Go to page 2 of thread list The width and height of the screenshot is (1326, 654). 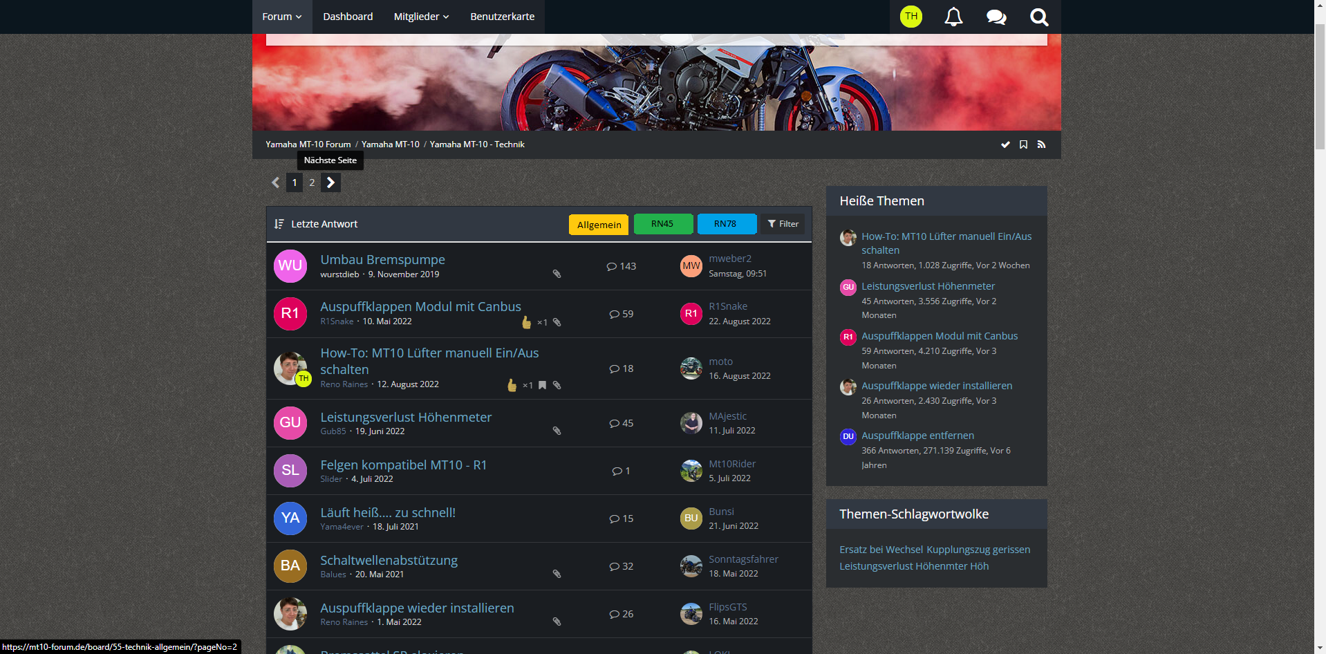click(x=312, y=183)
